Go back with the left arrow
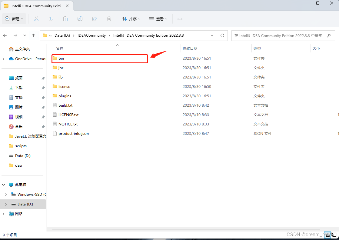The image size is (339, 240). (5, 35)
